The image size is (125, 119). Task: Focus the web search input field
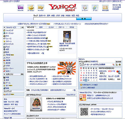click(55, 19)
